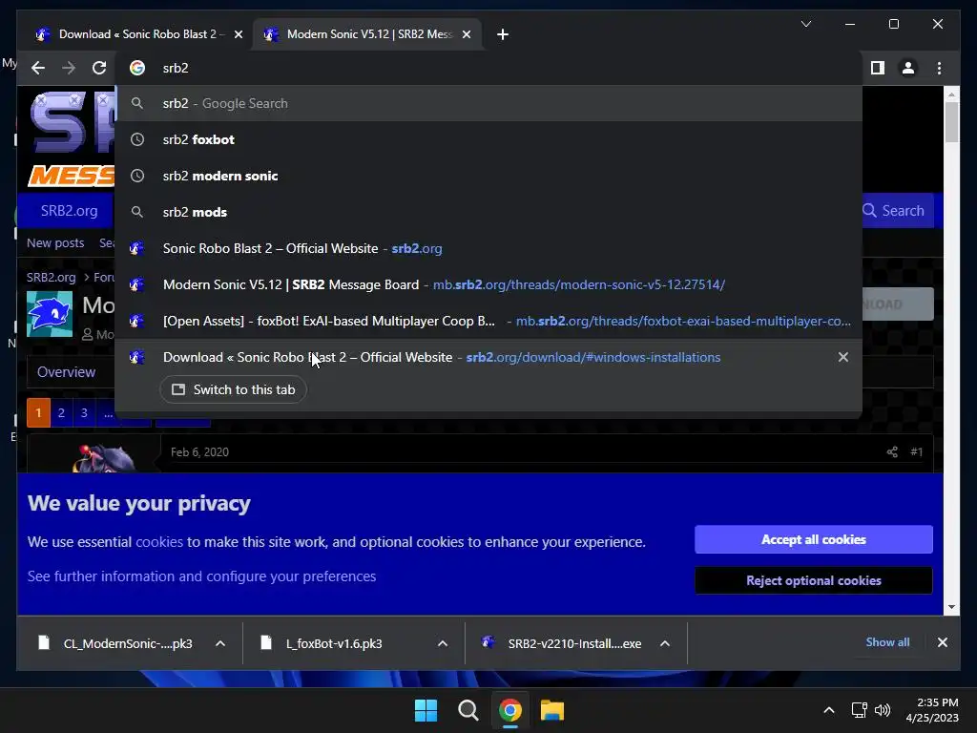
Task: Click the Sonic thread avatar thumbnail
Action: tap(50, 313)
